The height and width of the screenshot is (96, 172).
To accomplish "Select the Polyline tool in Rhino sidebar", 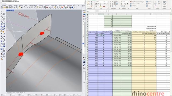I will point(2,14).
